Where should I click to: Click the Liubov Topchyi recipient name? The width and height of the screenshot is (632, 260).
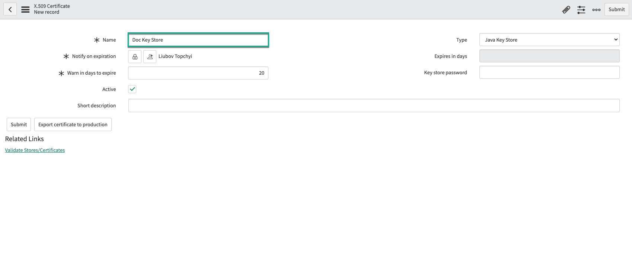175,56
